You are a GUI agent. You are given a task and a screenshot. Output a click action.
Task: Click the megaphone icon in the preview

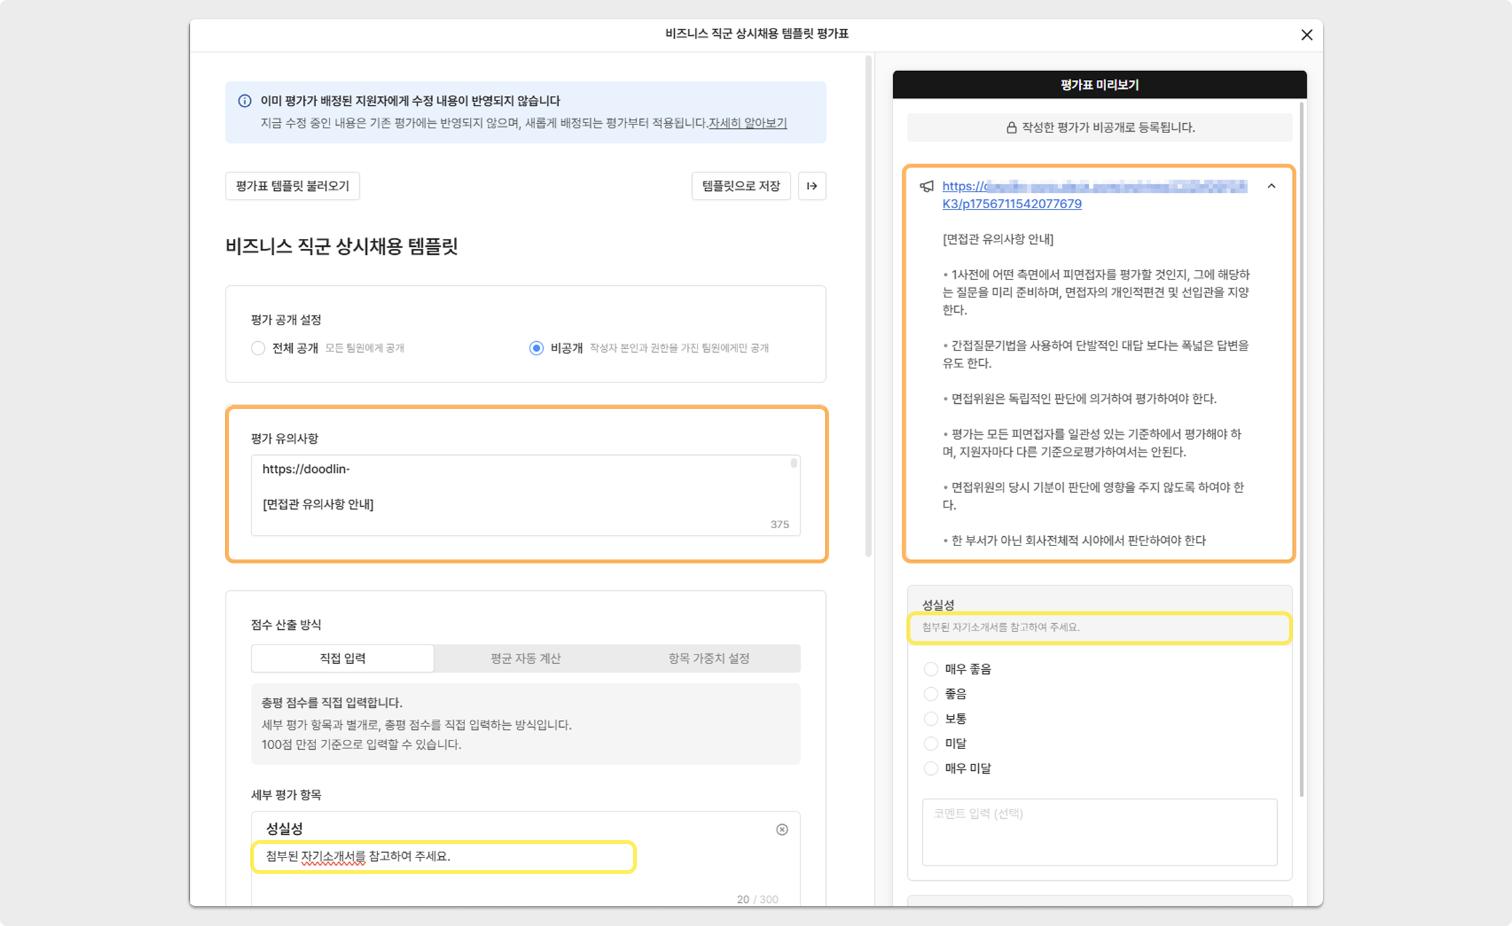[926, 186]
